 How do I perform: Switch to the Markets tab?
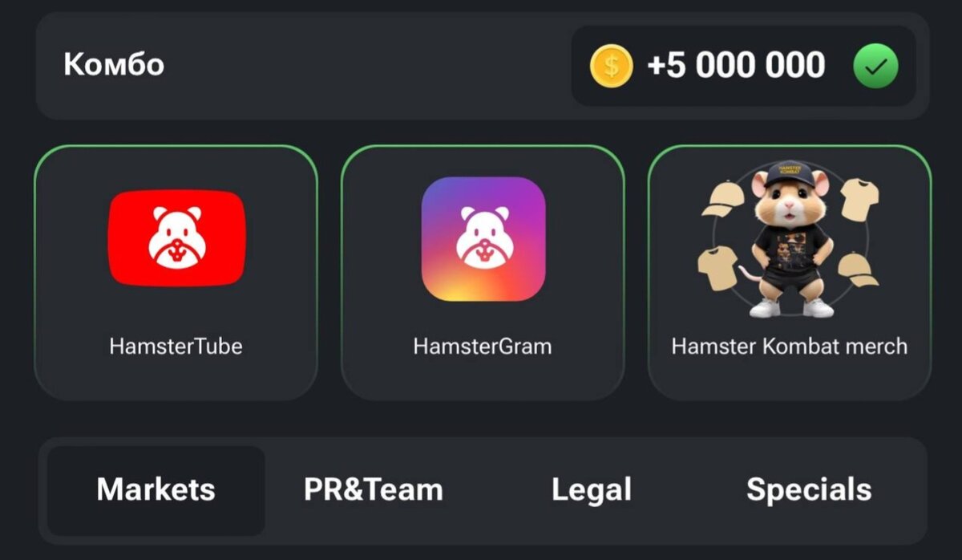point(156,490)
